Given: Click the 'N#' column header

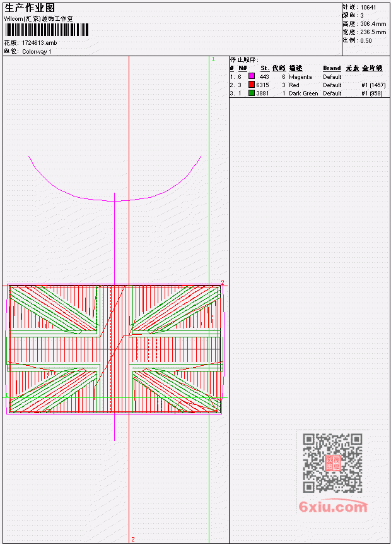Looking at the screenshot, I should coord(242,68).
